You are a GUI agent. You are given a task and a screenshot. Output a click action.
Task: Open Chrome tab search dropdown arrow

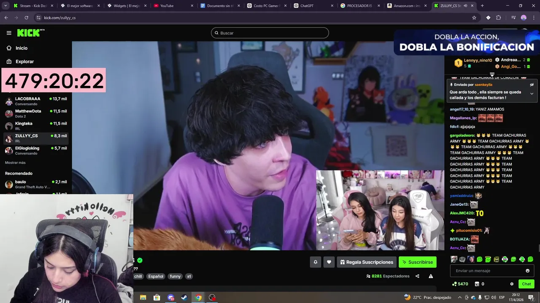coord(6,6)
